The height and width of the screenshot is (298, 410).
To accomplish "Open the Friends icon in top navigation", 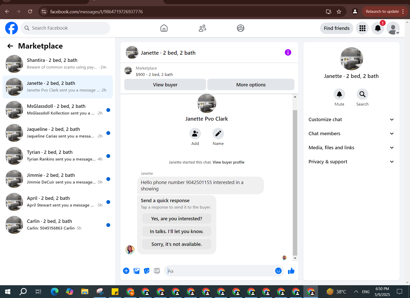I will click(202, 28).
